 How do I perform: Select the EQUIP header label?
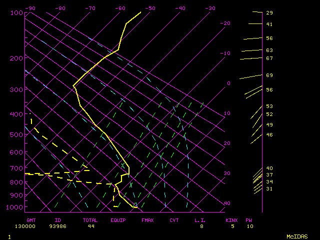click(118, 220)
